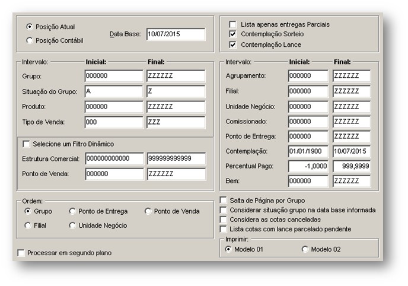408x286 pixels.
Task: Click Agrupamento initial field
Action: click(x=308, y=76)
